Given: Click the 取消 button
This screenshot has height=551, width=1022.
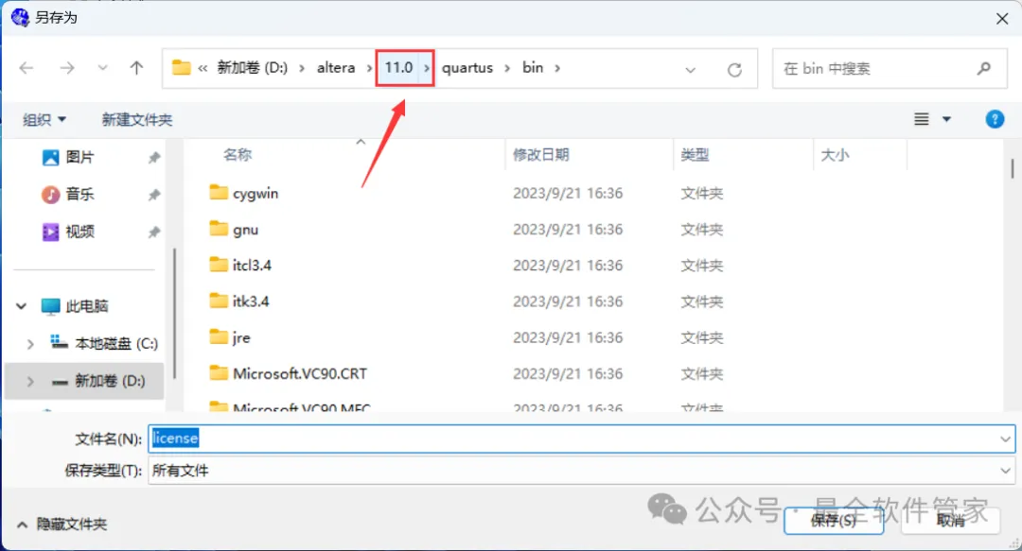Looking at the screenshot, I should coord(950,521).
